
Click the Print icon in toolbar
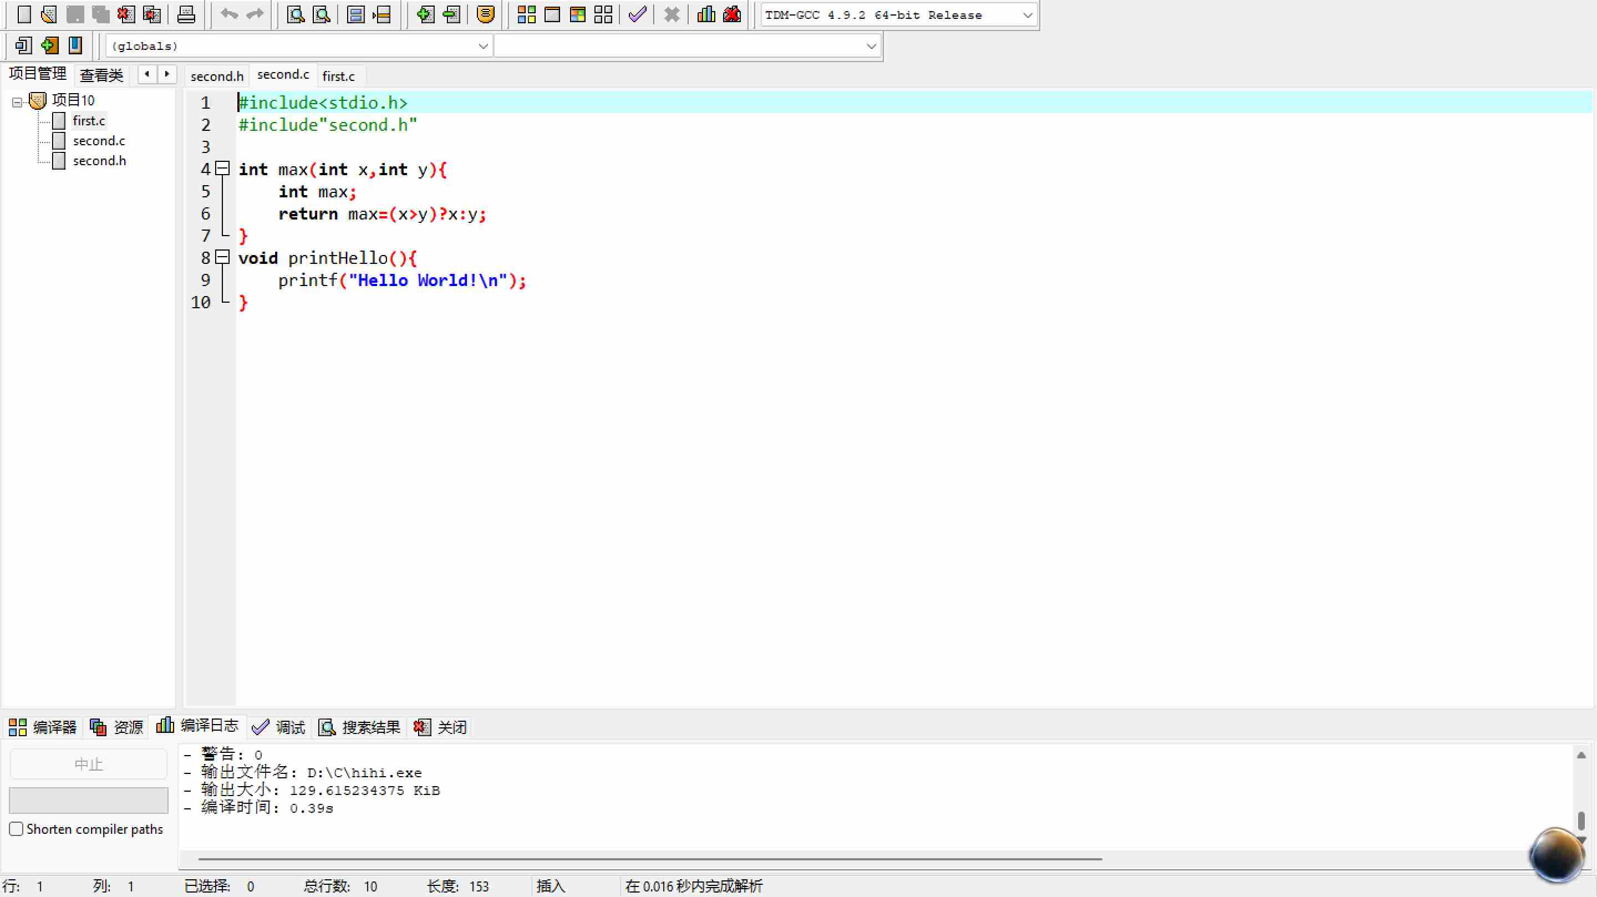186,14
